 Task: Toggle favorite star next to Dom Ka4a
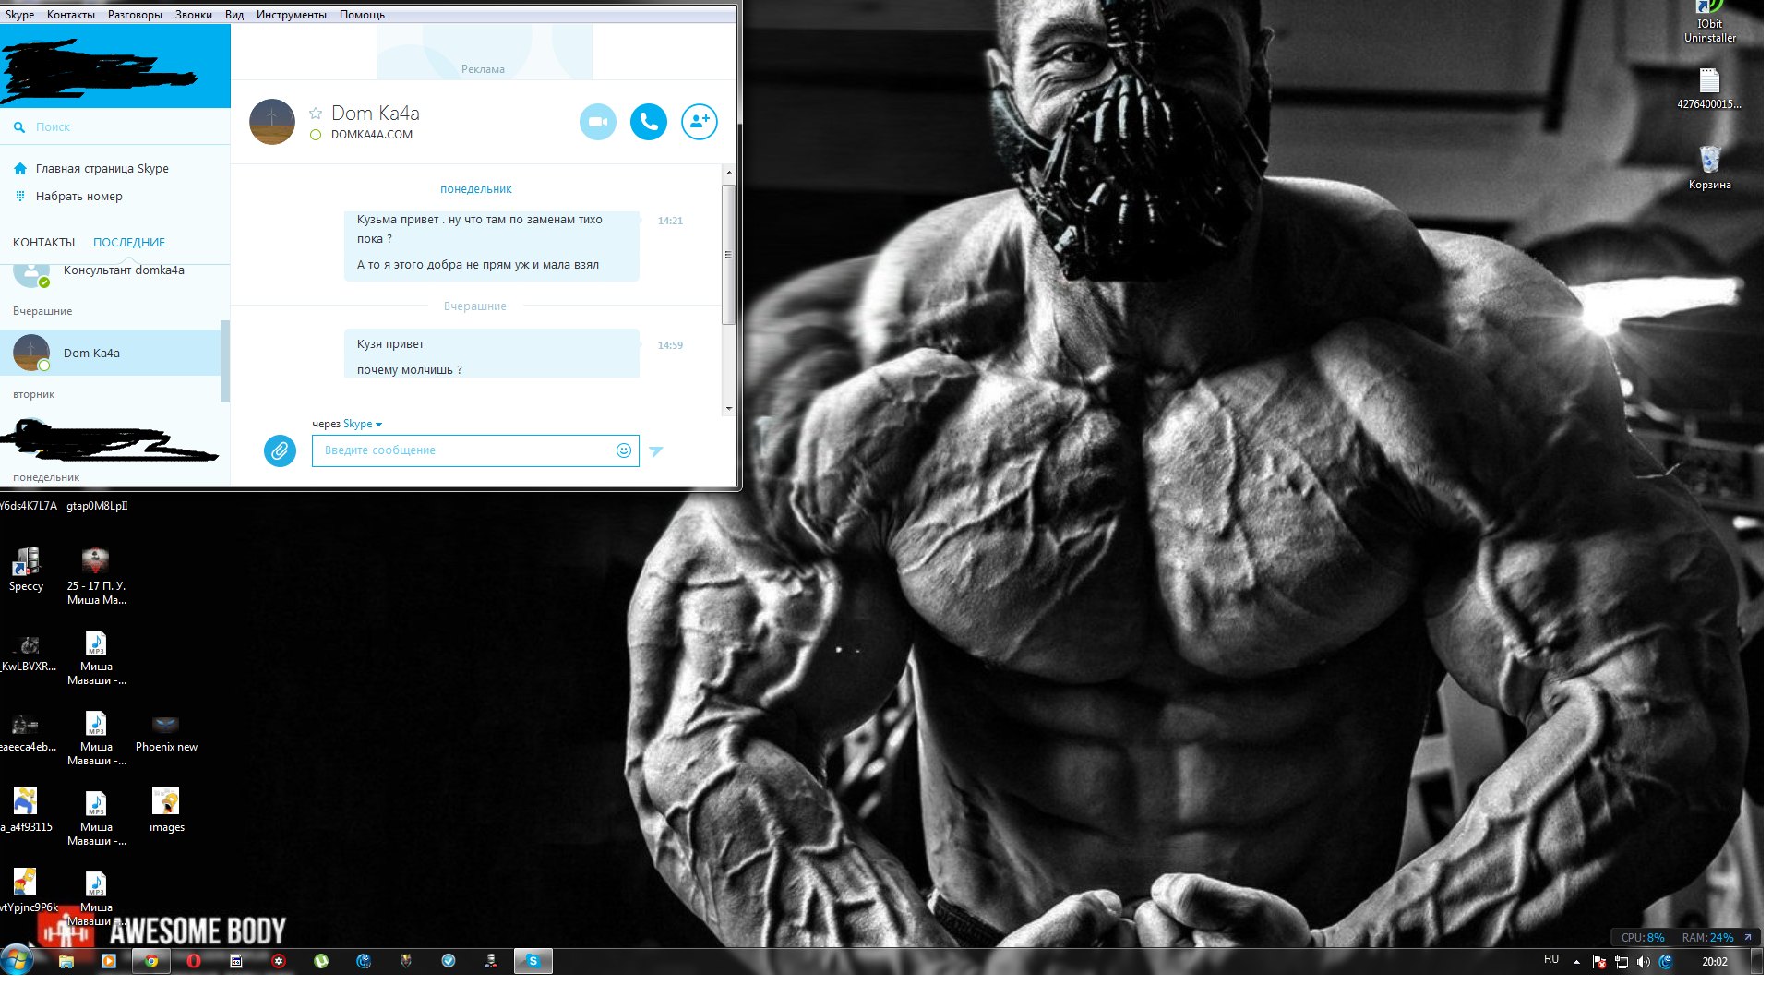click(x=316, y=113)
